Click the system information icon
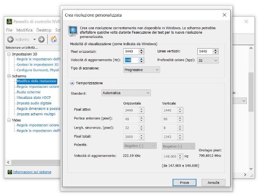 click(10, 172)
